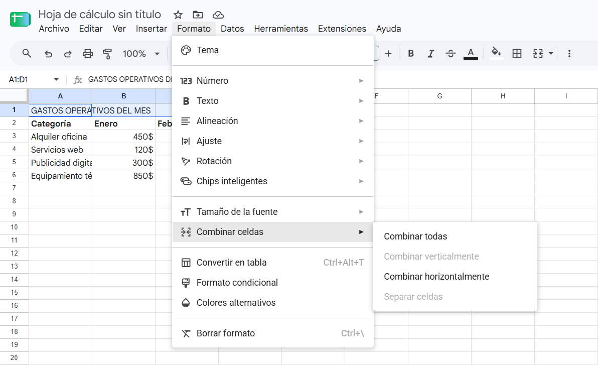Open the zoom 100% dropdown
Viewport: 598px width, 365px height.
(141, 53)
